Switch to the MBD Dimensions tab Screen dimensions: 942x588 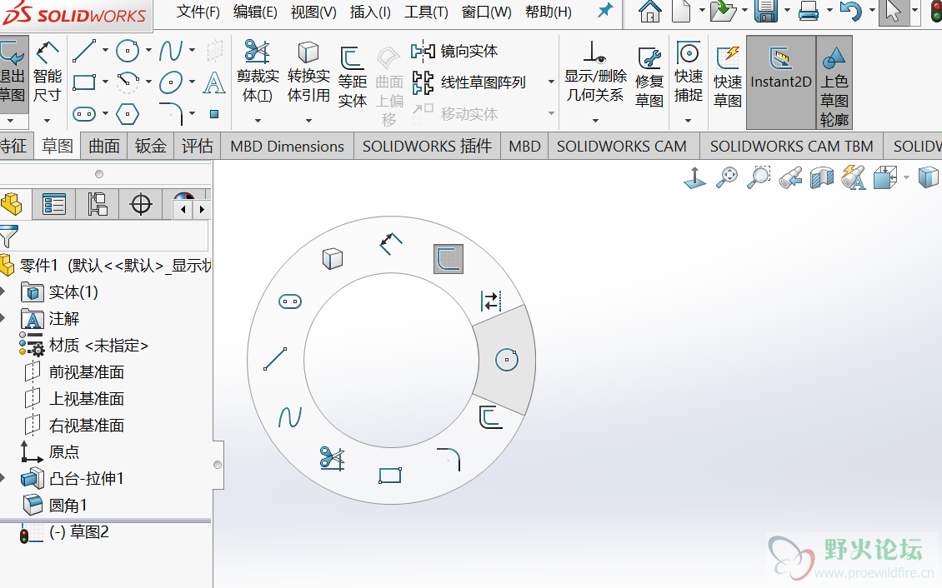(x=287, y=146)
